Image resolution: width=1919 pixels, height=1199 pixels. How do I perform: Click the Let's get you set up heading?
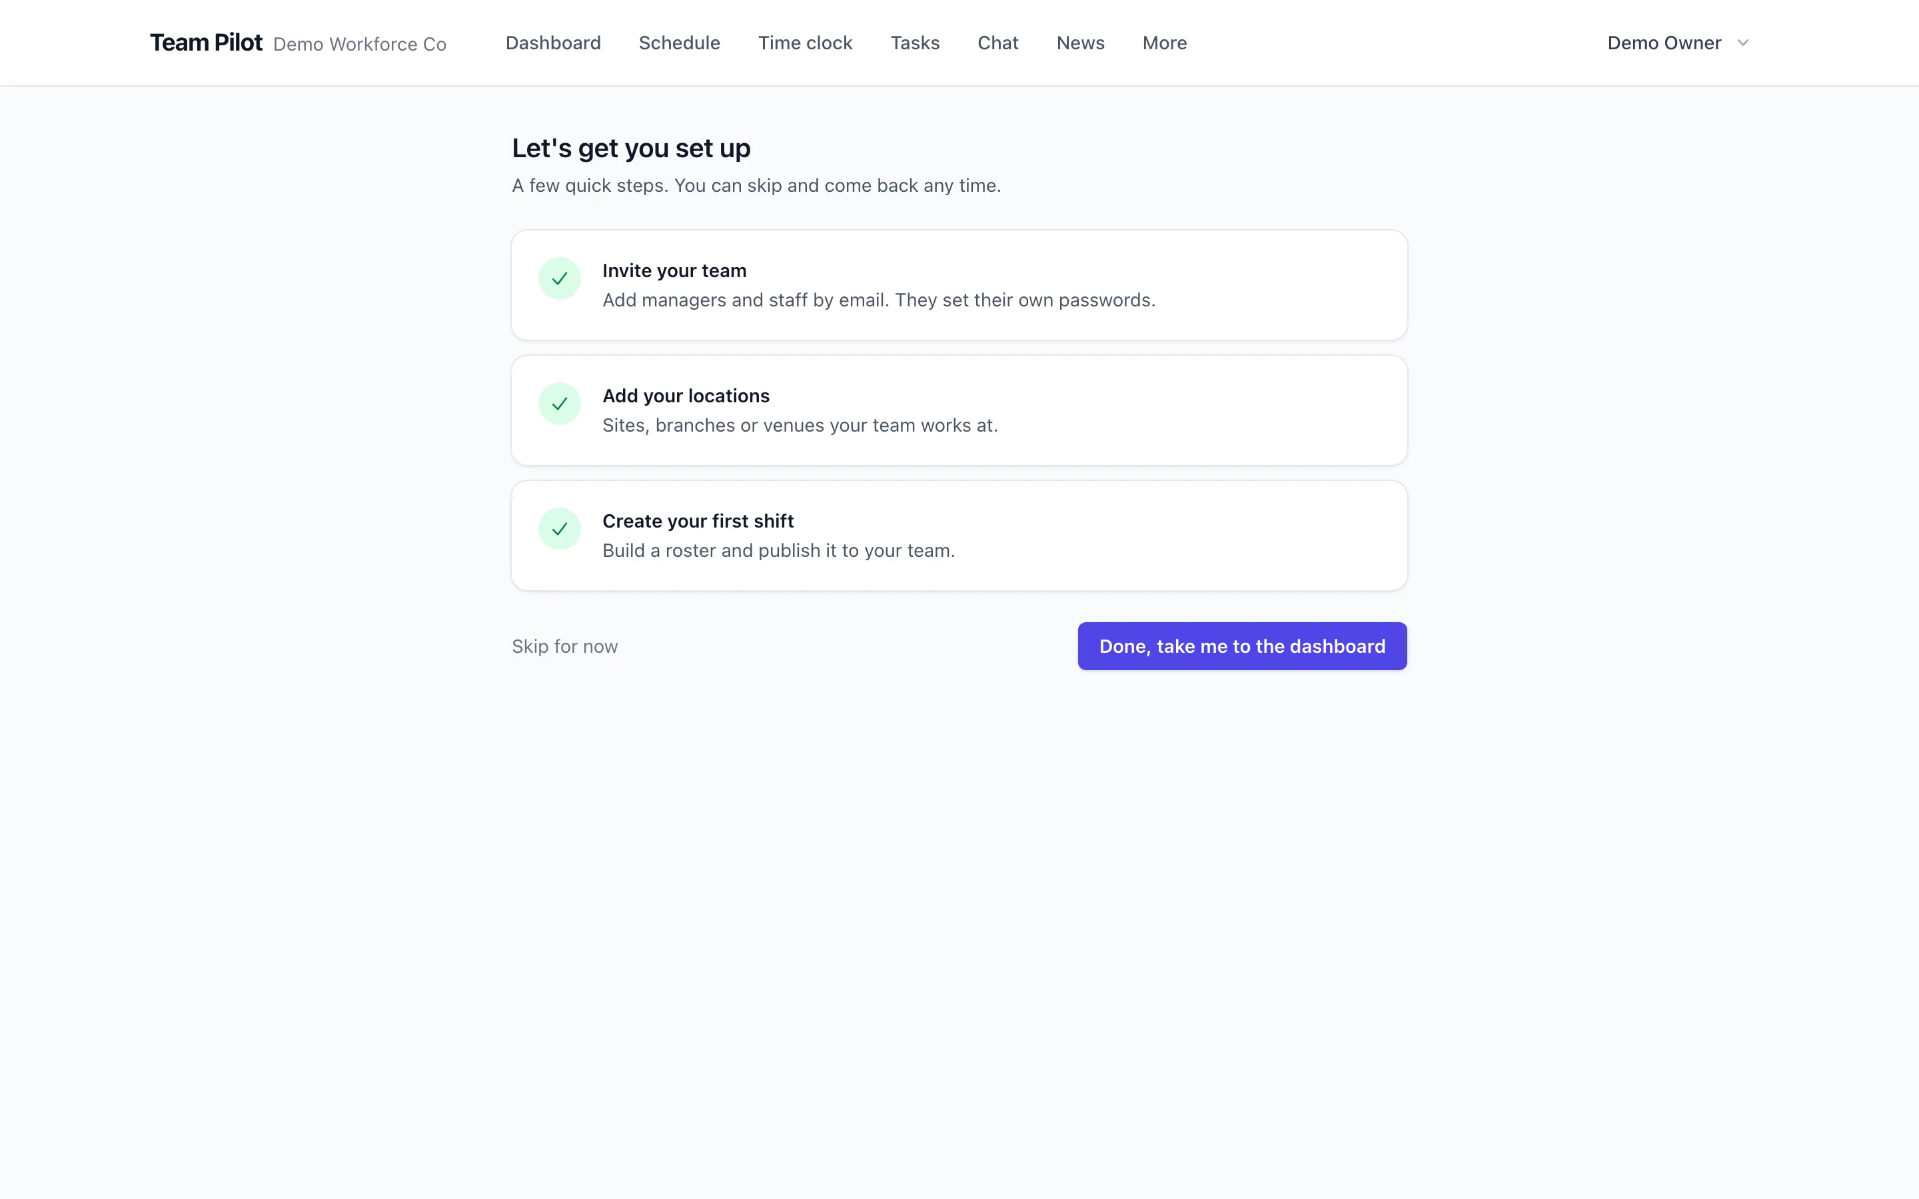[631, 149]
